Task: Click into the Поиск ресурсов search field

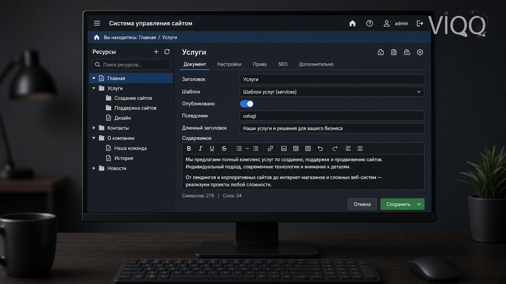Action: tap(131, 64)
